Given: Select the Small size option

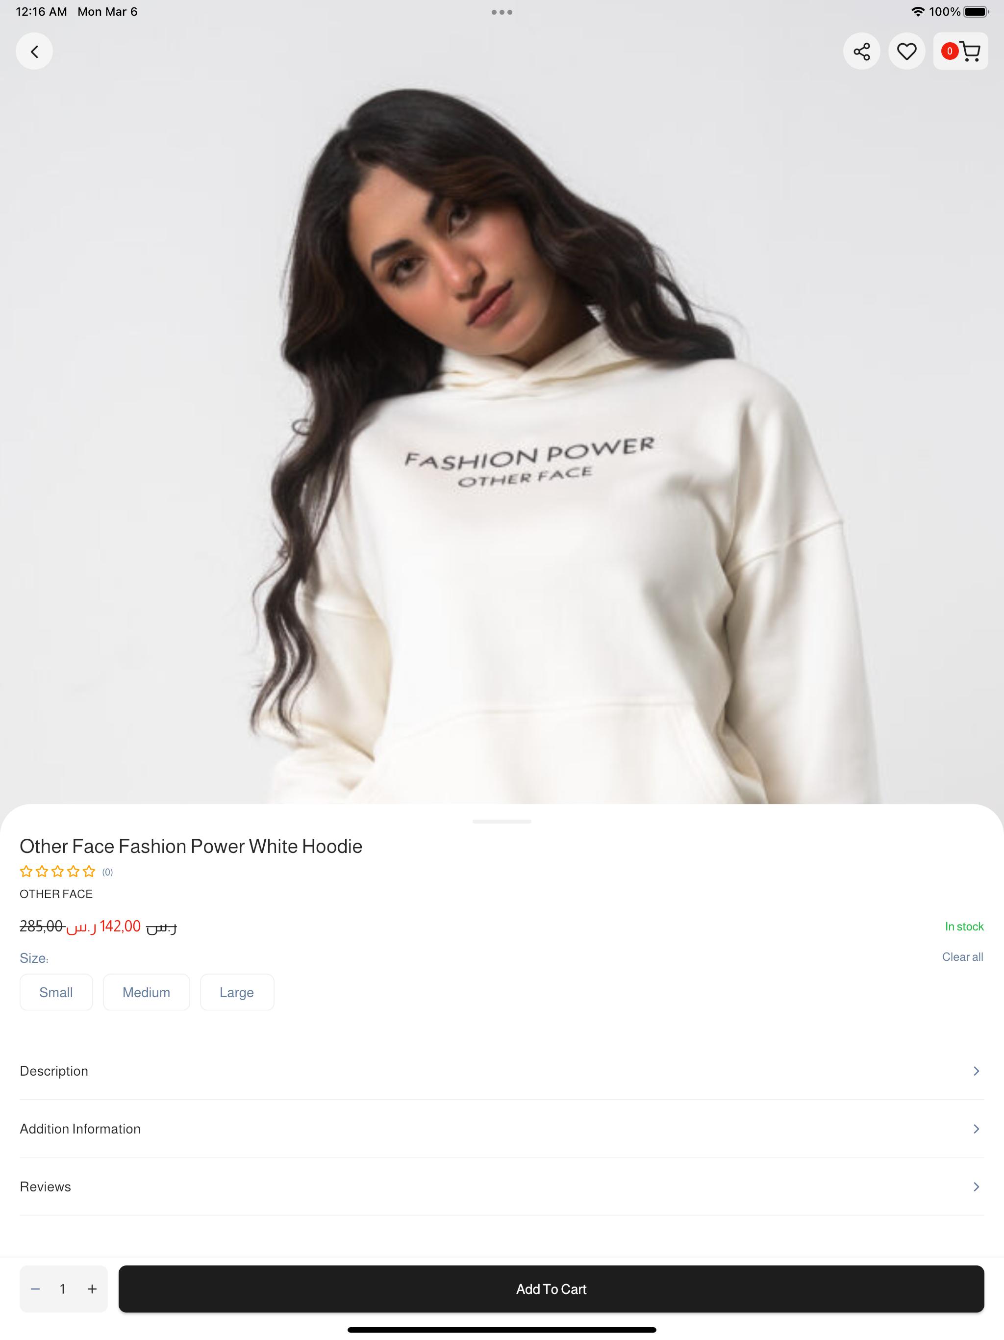Looking at the screenshot, I should pyautogui.click(x=56, y=992).
